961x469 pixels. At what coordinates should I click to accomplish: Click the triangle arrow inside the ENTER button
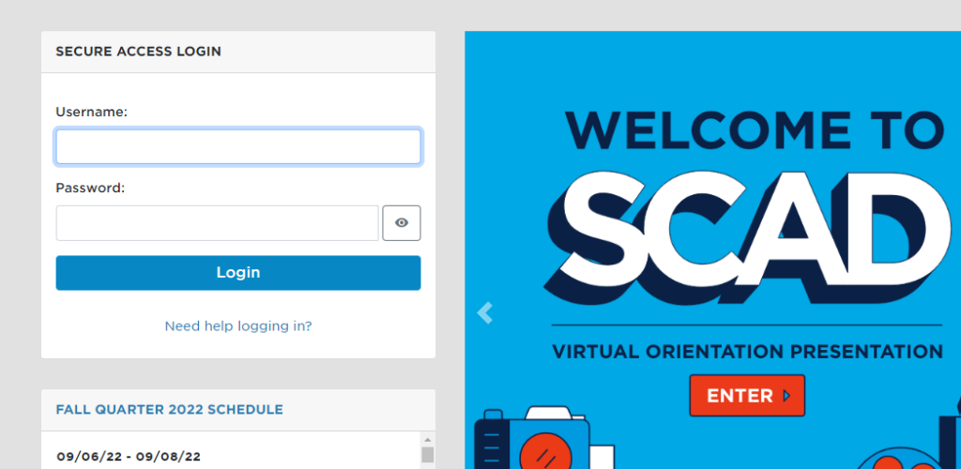click(x=786, y=396)
